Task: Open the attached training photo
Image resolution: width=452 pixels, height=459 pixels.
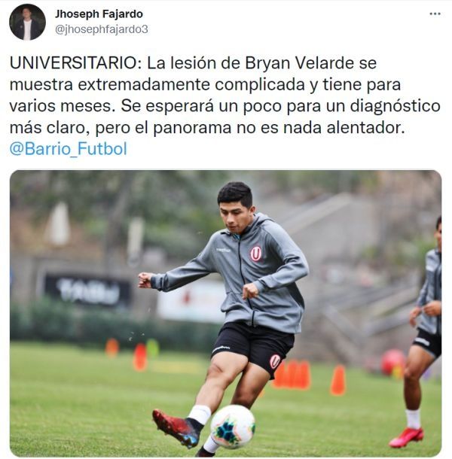Action: [226, 313]
